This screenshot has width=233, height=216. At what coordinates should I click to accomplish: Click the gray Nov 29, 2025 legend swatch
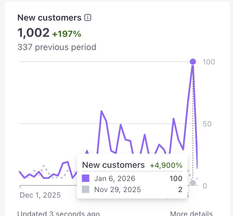pos(86,189)
